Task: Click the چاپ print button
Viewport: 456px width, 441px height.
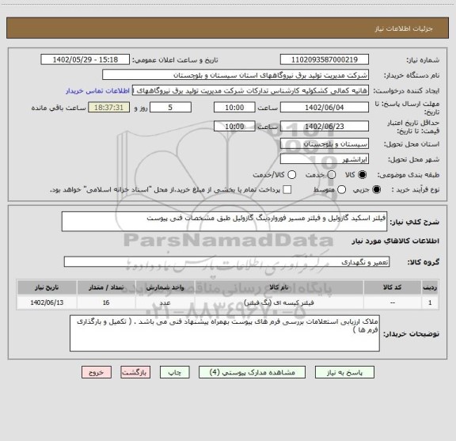Action: click(x=175, y=372)
